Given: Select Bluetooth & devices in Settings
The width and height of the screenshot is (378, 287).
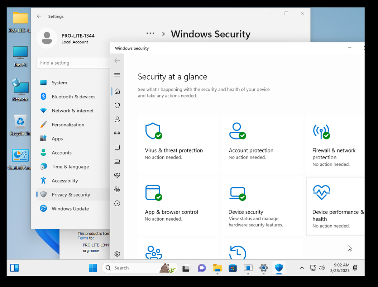Looking at the screenshot, I should pyautogui.click(x=73, y=97).
